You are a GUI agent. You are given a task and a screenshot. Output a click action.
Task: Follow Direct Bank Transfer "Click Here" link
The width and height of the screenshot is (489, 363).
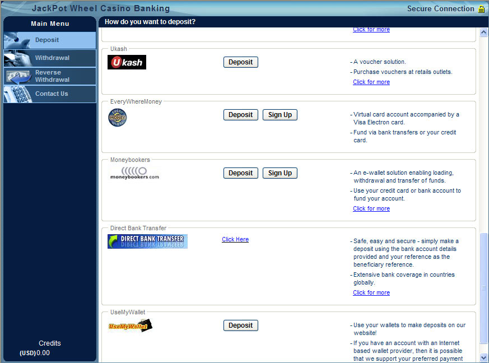(235, 240)
